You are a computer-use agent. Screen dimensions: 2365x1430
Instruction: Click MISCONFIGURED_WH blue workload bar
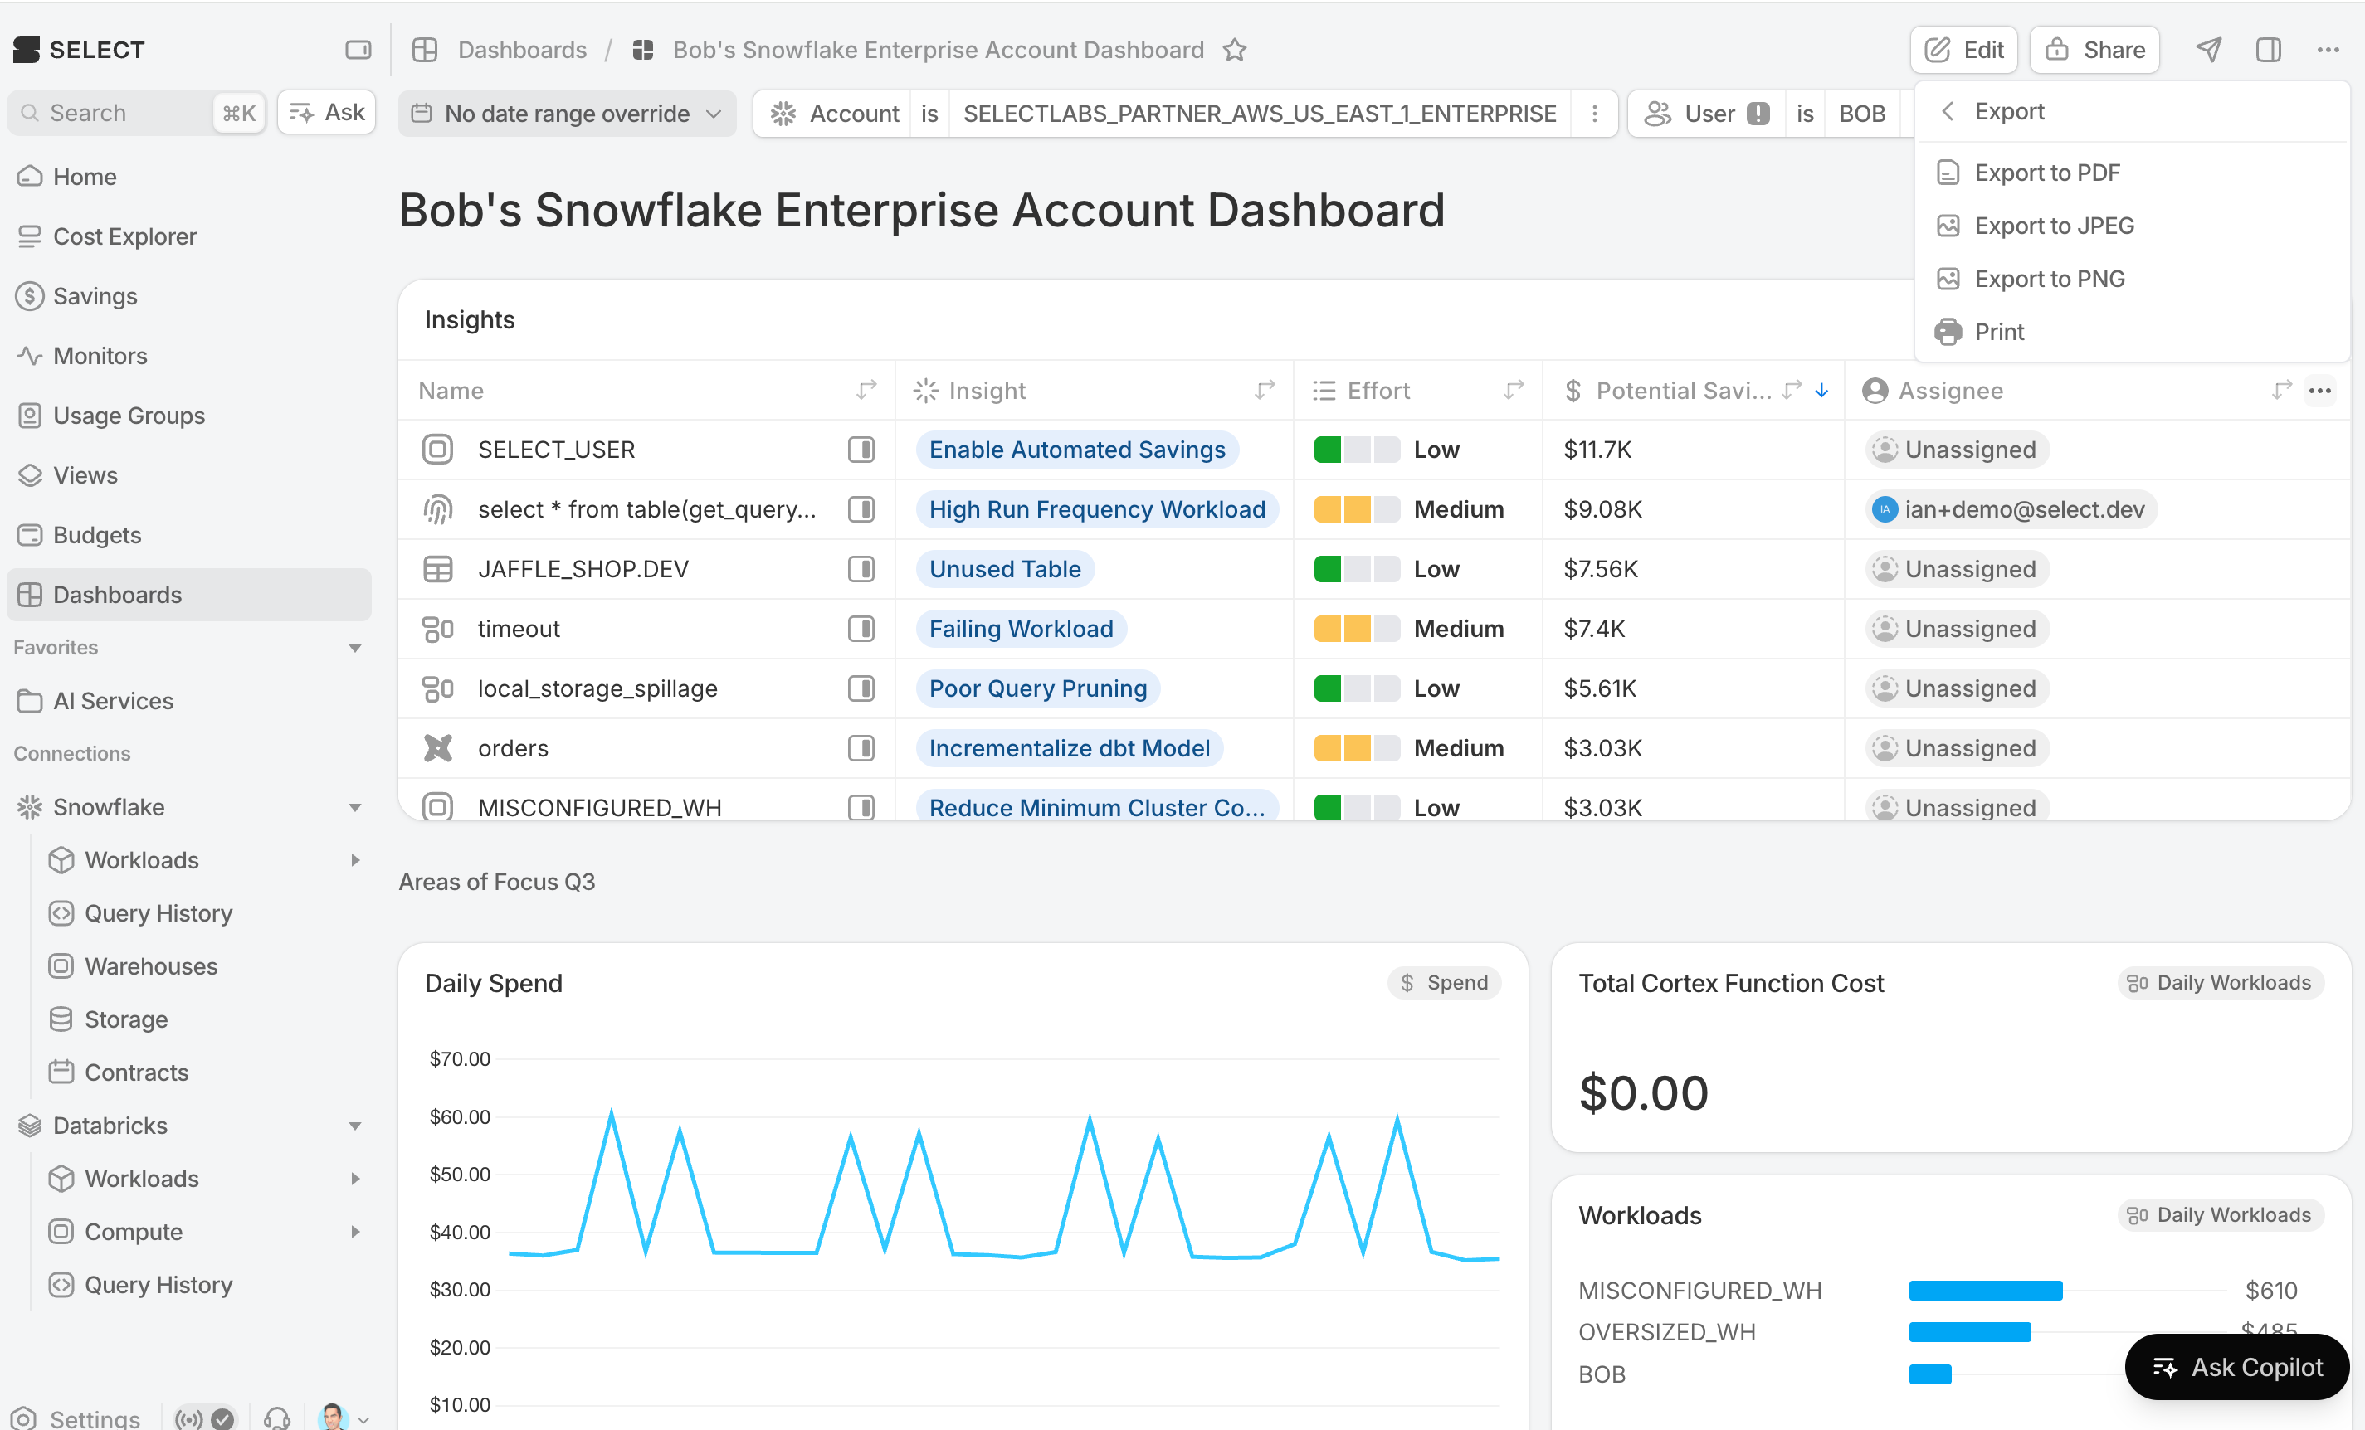click(x=1985, y=1291)
